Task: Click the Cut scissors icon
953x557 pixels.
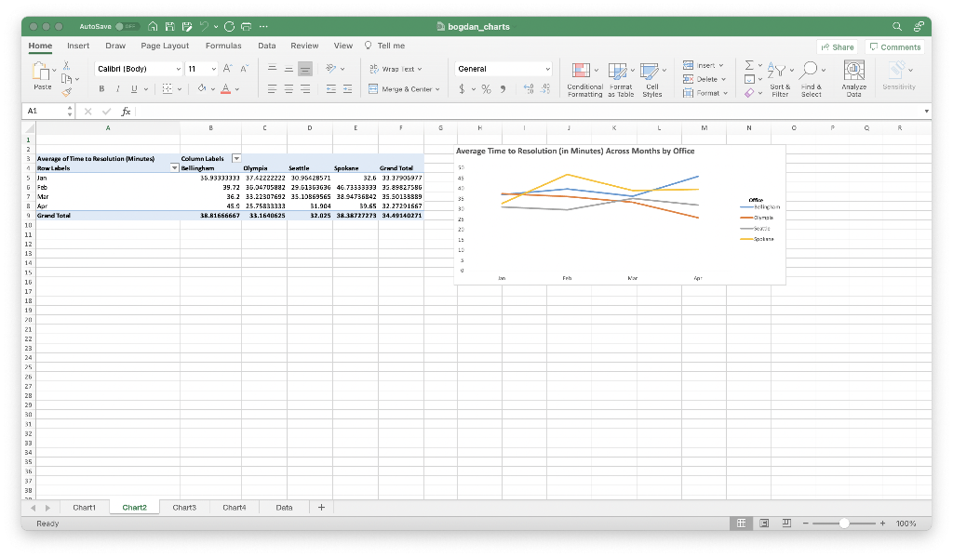Action: tap(66, 65)
